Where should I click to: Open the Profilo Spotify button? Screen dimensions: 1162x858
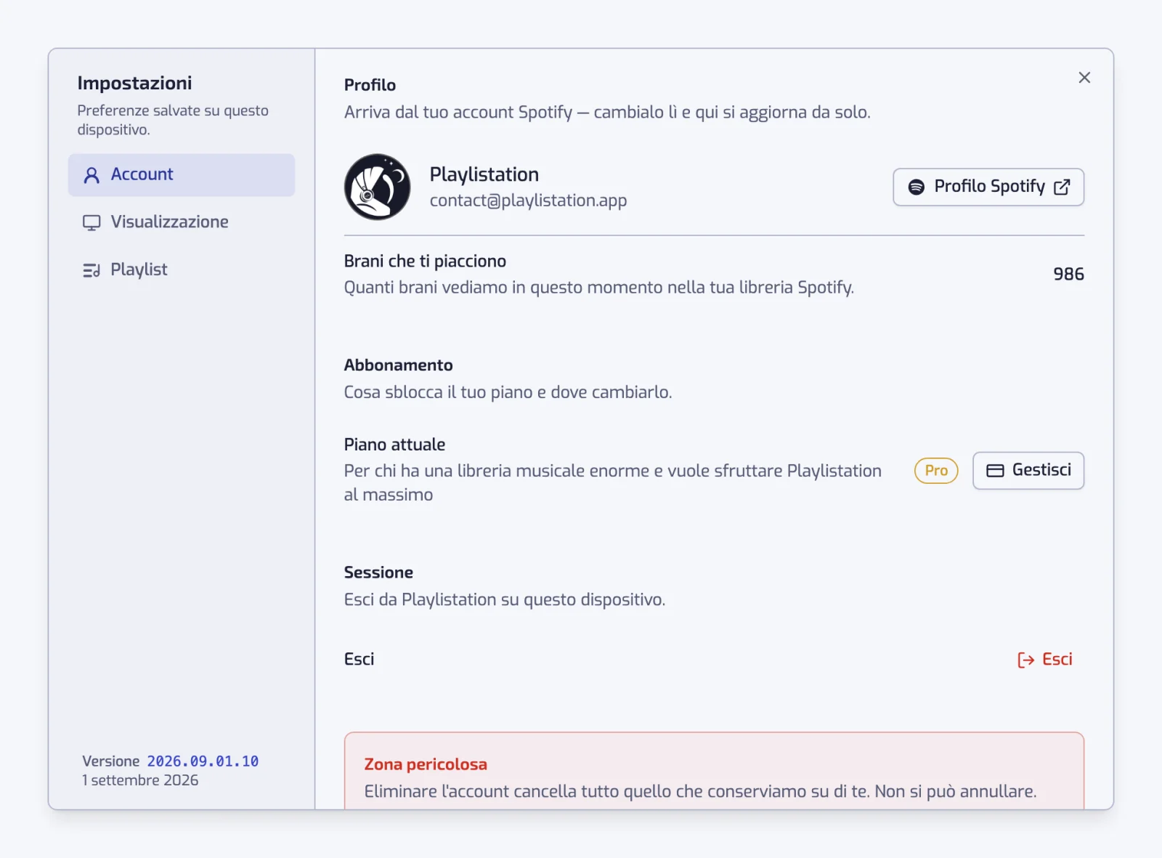tap(988, 187)
